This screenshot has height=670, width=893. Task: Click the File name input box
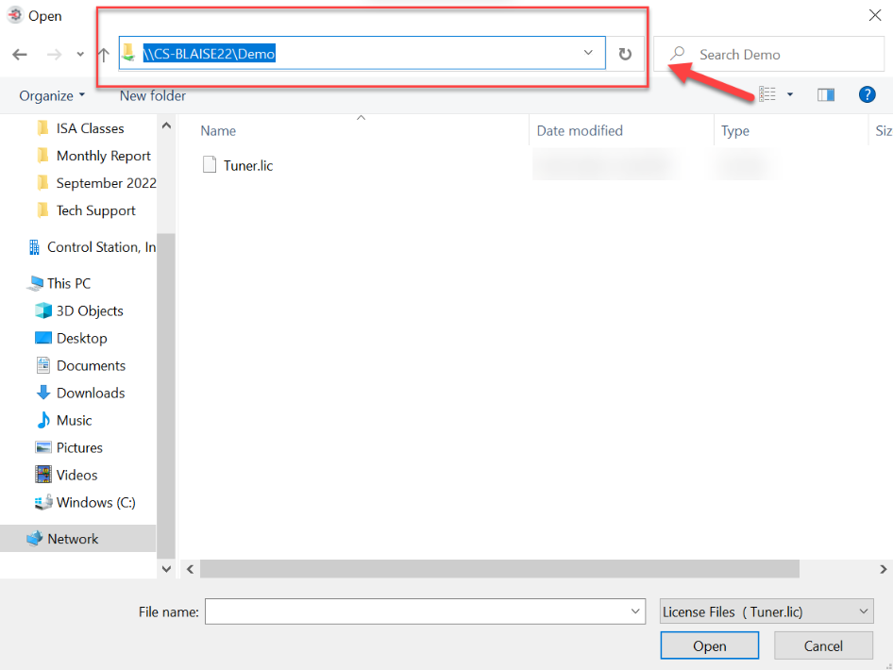pyautogui.click(x=425, y=611)
